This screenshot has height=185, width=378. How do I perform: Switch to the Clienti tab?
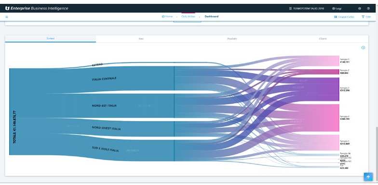[x=323, y=38]
